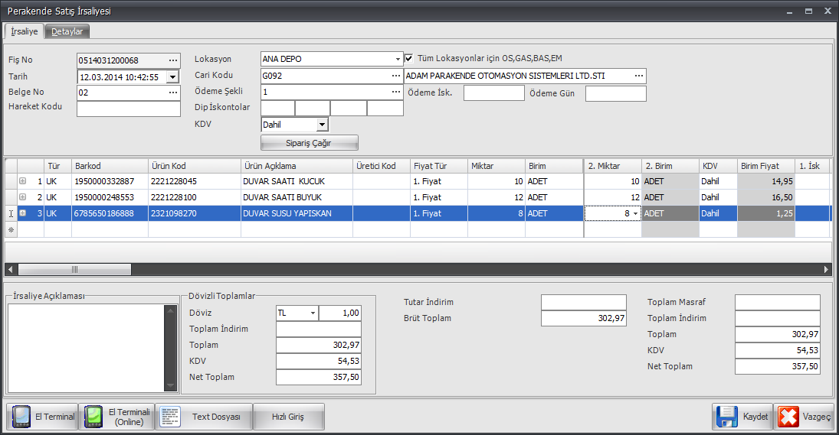The height and width of the screenshot is (435, 839).
Task: Click Text Dosyası button label
Action: tap(216, 417)
